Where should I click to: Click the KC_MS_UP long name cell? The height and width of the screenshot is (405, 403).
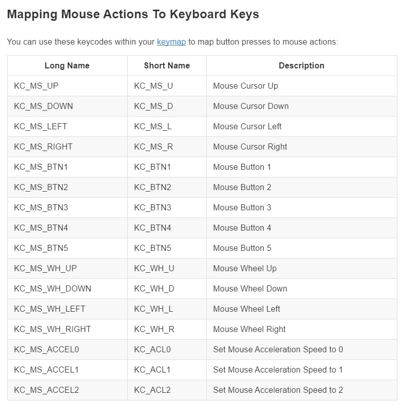click(x=36, y=86)
